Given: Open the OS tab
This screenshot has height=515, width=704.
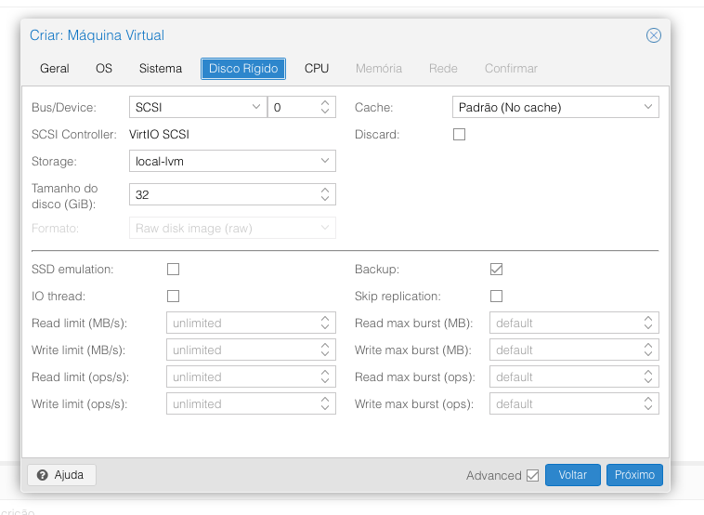Looking at the screenshot, I should tap(104, 69).
